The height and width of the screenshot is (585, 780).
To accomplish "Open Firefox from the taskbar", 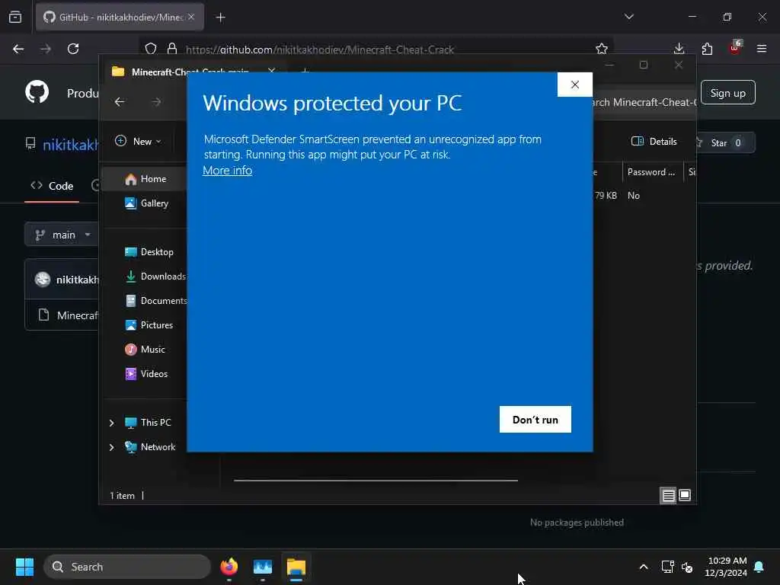I will tap(229, 567).
